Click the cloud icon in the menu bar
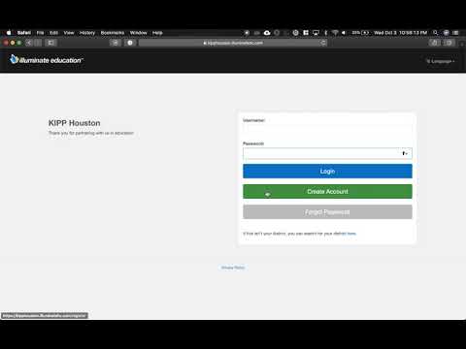This screenshot has height=349, width=466. click(267, 33)
